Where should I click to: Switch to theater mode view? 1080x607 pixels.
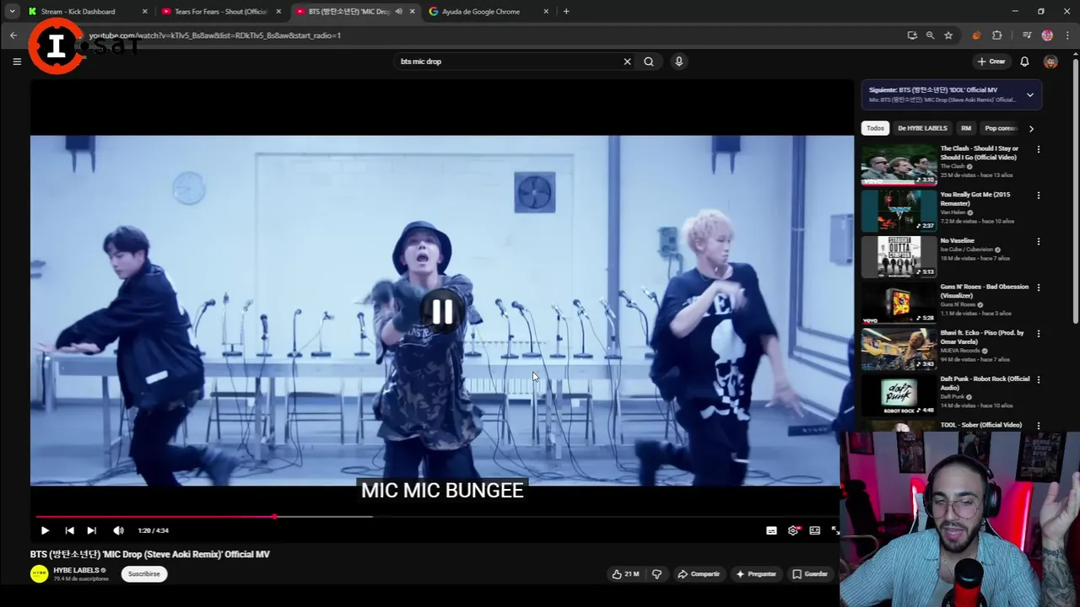pyautogui.click(x=815, y=530)
